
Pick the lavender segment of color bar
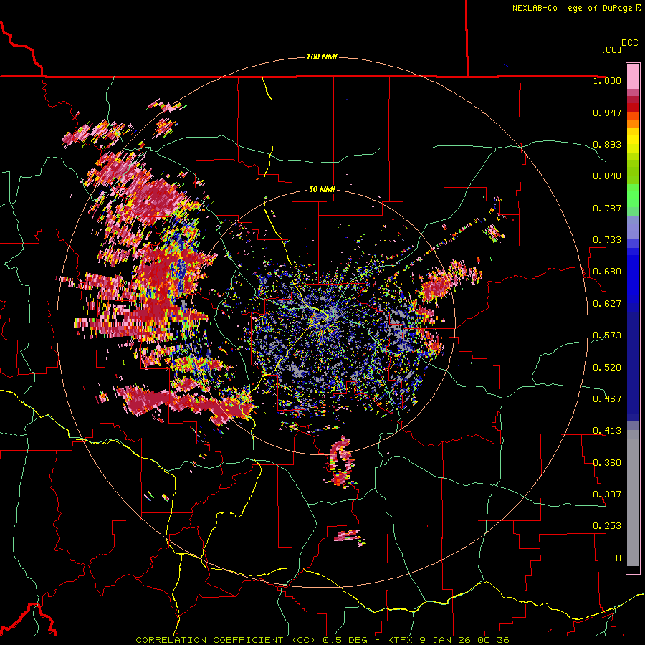pyautogui.click(x=633, y=227)
